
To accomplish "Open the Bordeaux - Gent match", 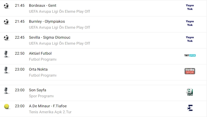I will (43, 5).
